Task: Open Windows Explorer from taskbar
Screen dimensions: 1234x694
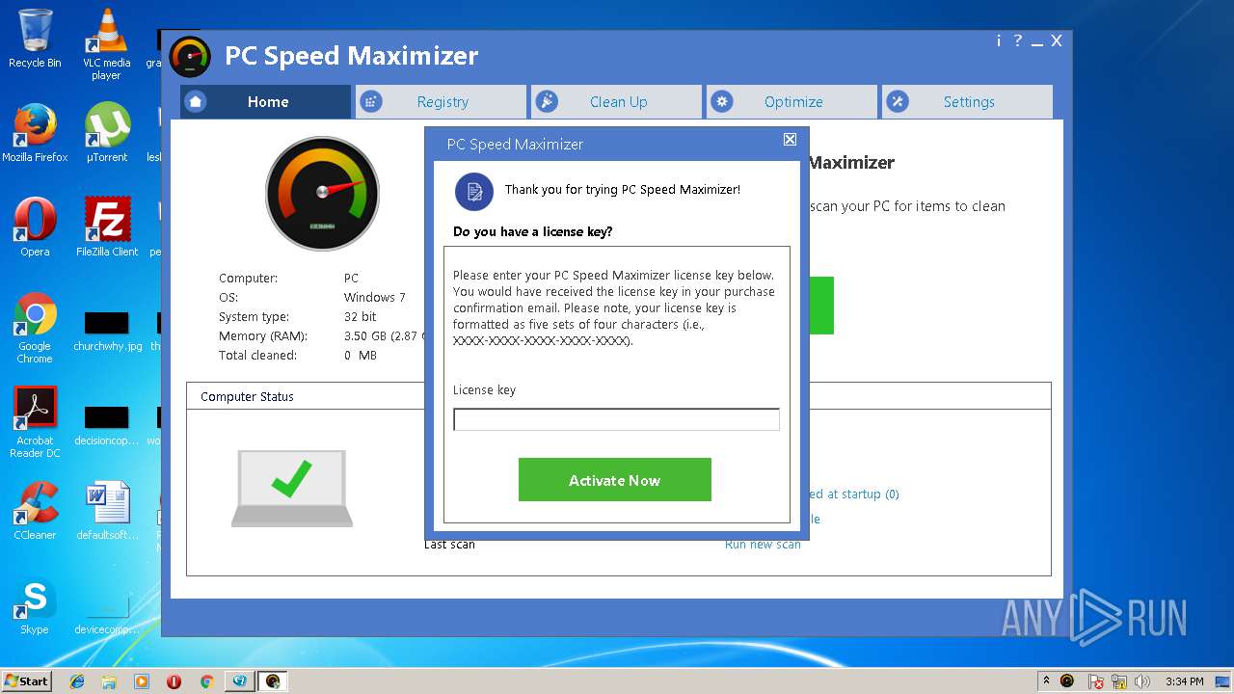Action: (x=109, y=681)
